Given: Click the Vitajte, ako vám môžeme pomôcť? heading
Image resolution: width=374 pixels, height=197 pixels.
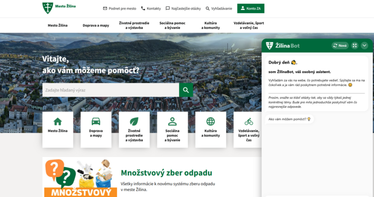Looking at the screenshot, I should point(91,65).
